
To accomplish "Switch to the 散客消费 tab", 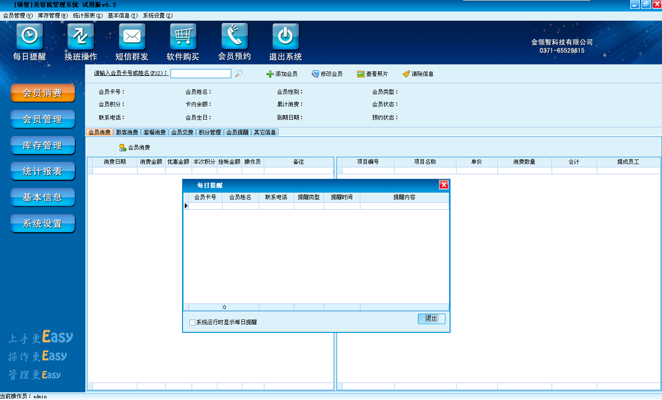I will click(x=127, y=132).
